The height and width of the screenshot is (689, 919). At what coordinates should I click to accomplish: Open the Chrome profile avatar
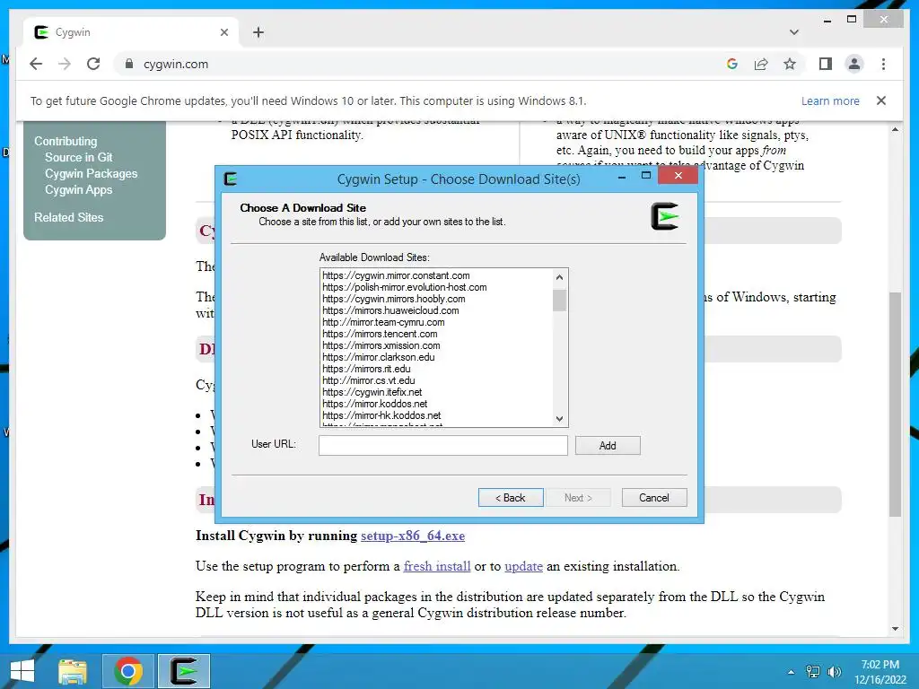coord(854,64)
